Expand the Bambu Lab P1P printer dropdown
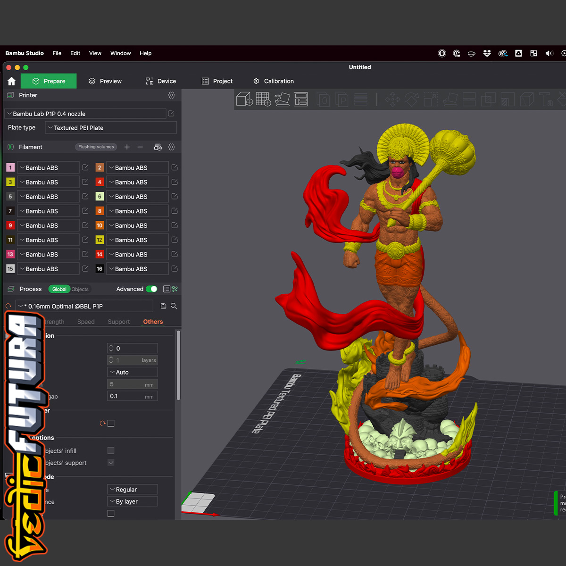This screenshot has height=566, width=566. [x=86, y=114]
